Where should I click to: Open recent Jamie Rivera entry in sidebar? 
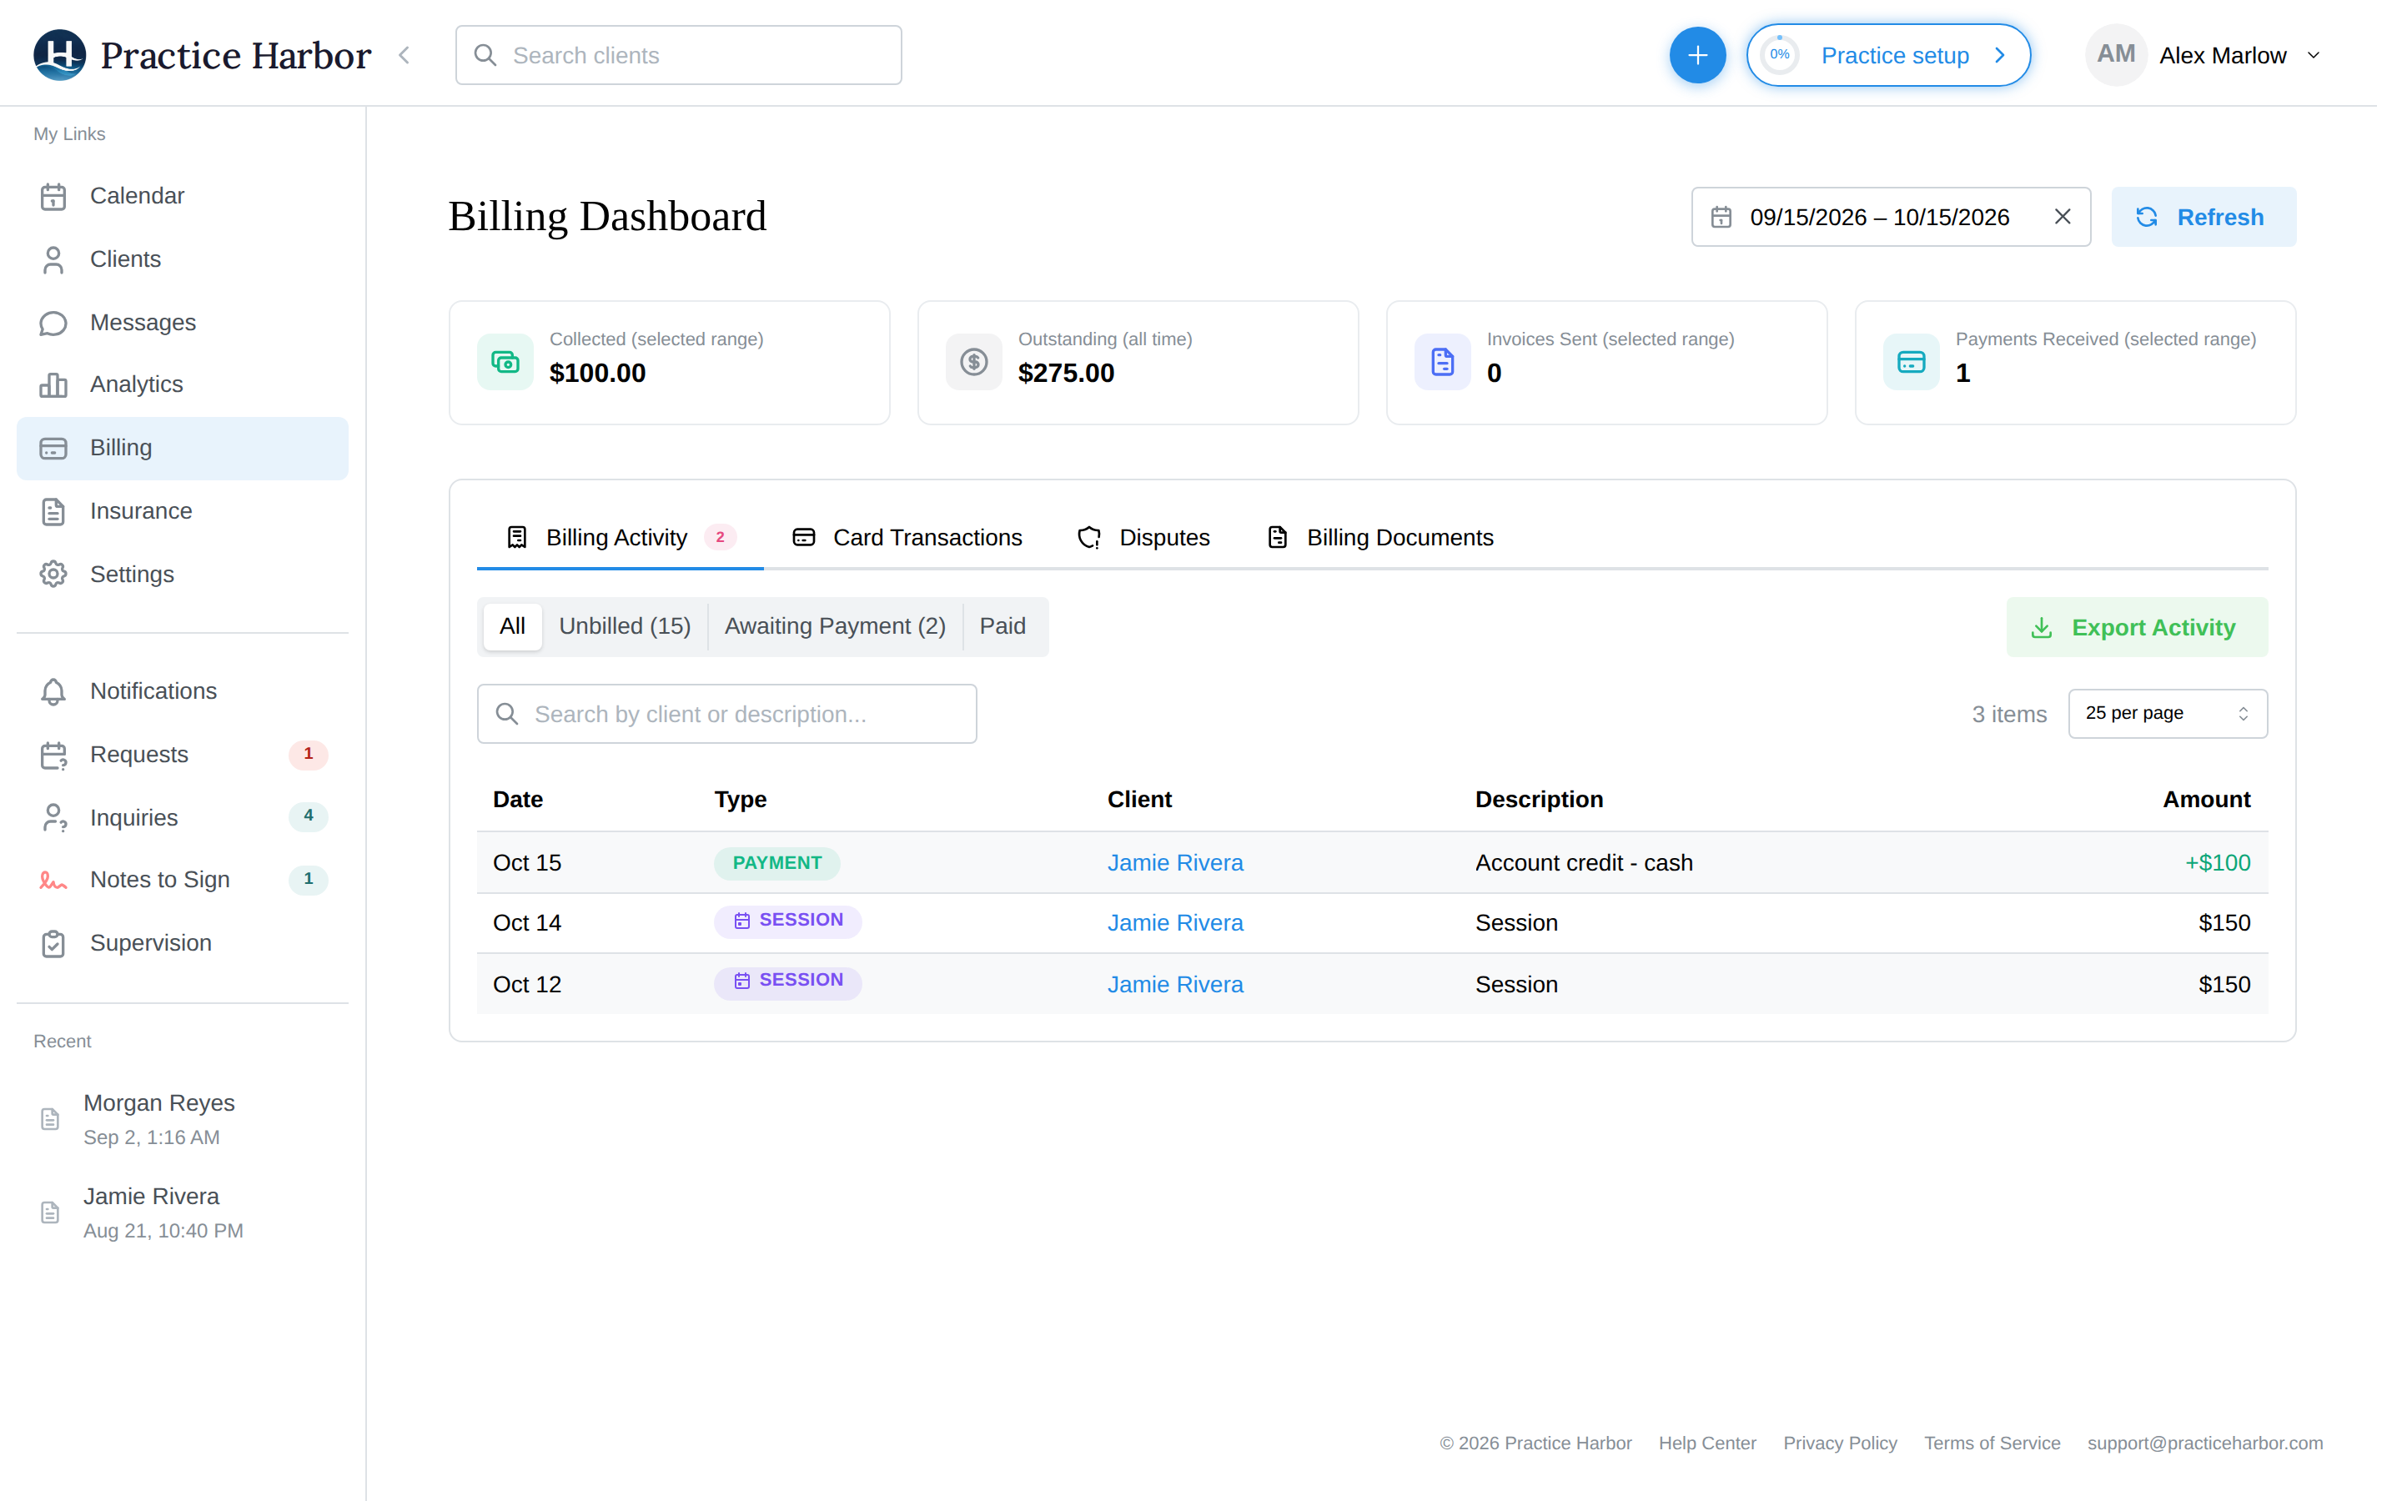pyautogui.click(x=183, y=1212)
